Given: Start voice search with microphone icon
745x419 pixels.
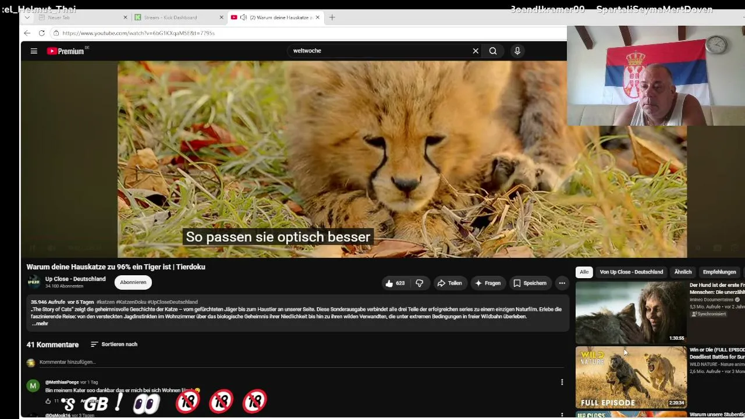Looking at the screenshot, I should tap(517, 51).
